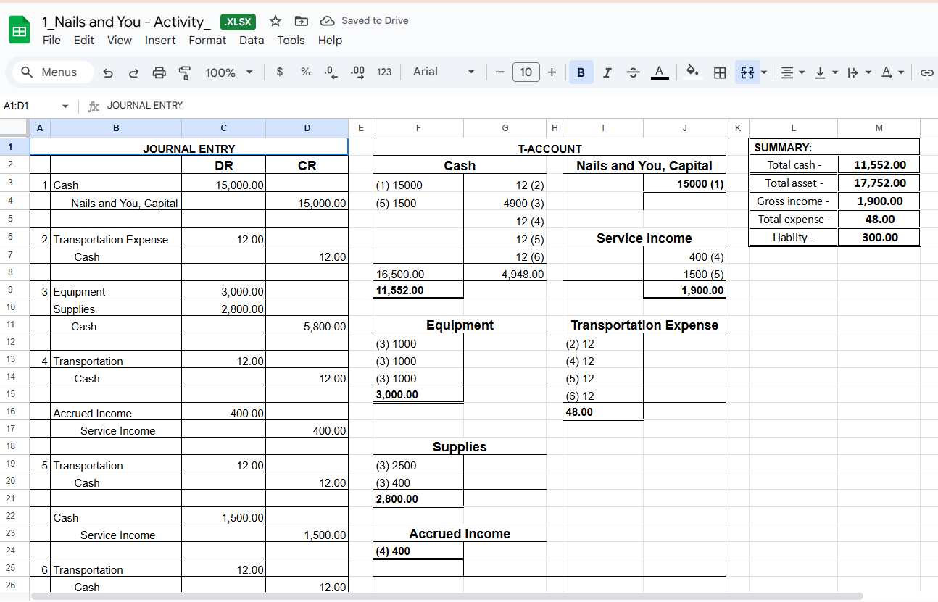The width and height of the screenshot is (938, 602).
Task: Decrease font size with minus button
Action: (499, 72)
